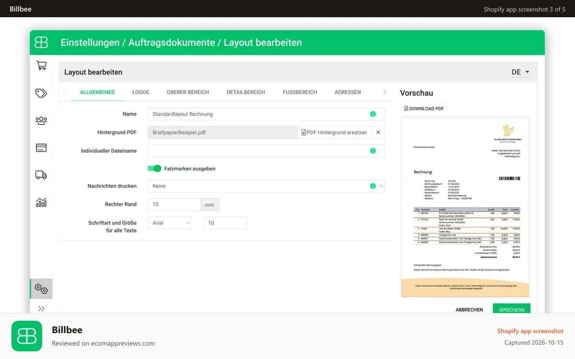Viewport: 575px width, 359px height.
Task: Open the customers group icon
Action: [41, 121]
